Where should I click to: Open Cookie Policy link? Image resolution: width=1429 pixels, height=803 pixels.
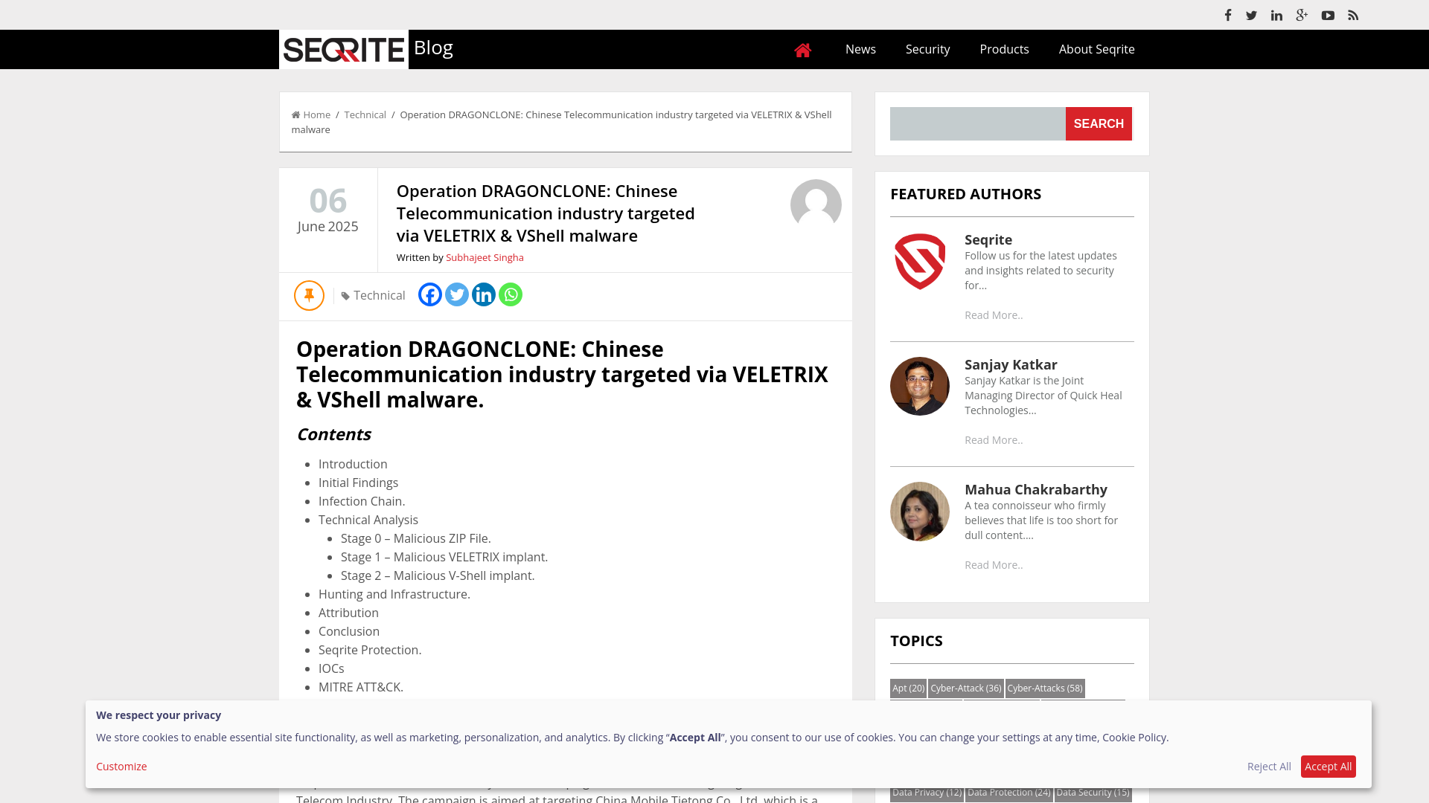tap(1134, 738)
